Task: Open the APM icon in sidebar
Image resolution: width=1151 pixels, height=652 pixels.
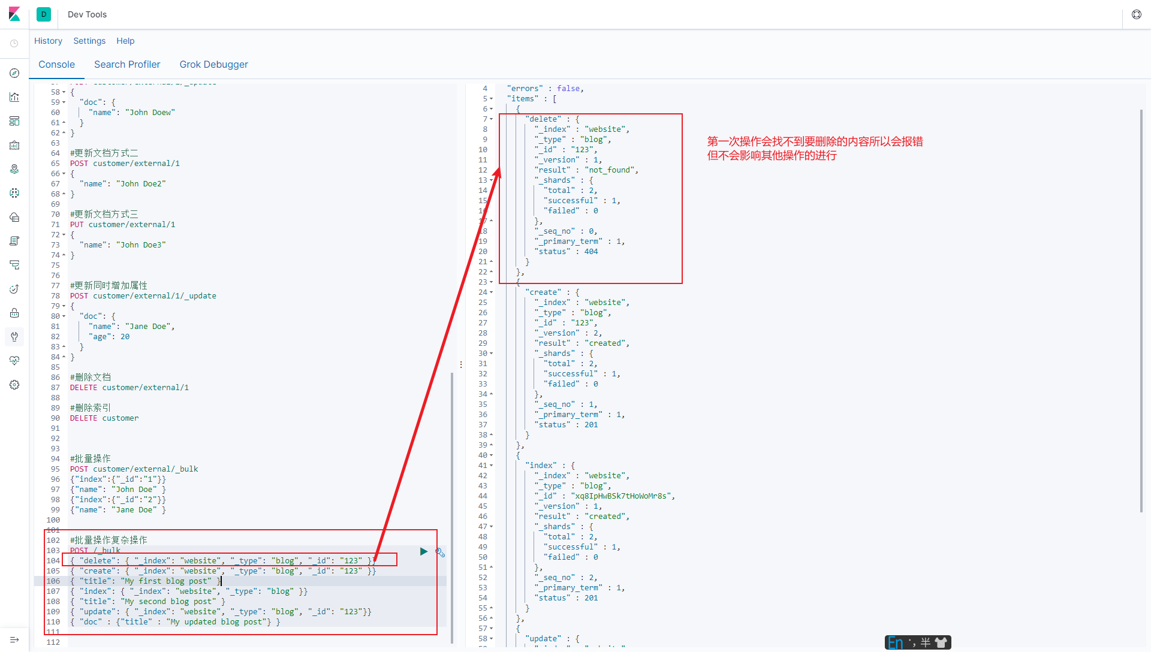Action: click(x=14, y=265)
